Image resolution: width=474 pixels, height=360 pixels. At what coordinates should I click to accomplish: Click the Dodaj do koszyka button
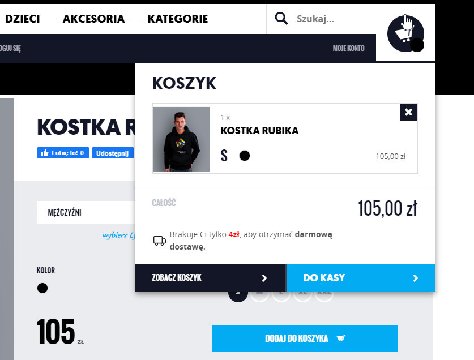point(305,338)
